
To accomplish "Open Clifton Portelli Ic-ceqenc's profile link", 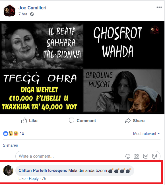I will pos(43,170).
